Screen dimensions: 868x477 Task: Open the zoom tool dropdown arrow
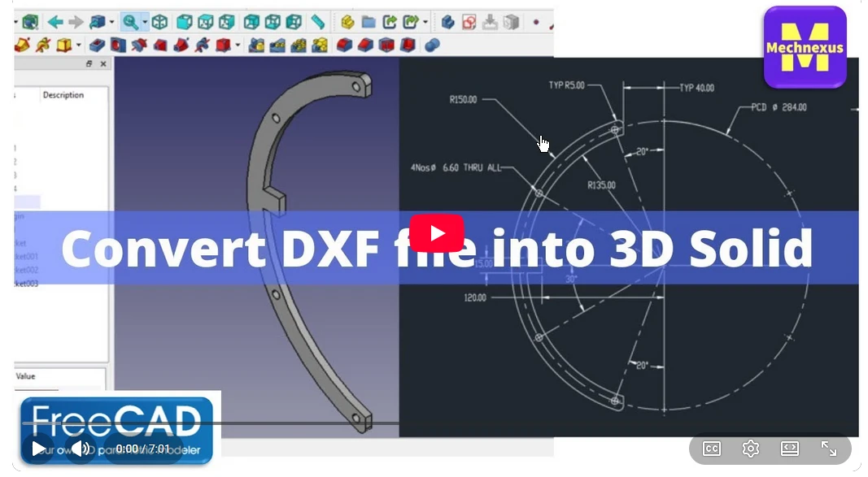pyautogui.click(x=145, y=23)
